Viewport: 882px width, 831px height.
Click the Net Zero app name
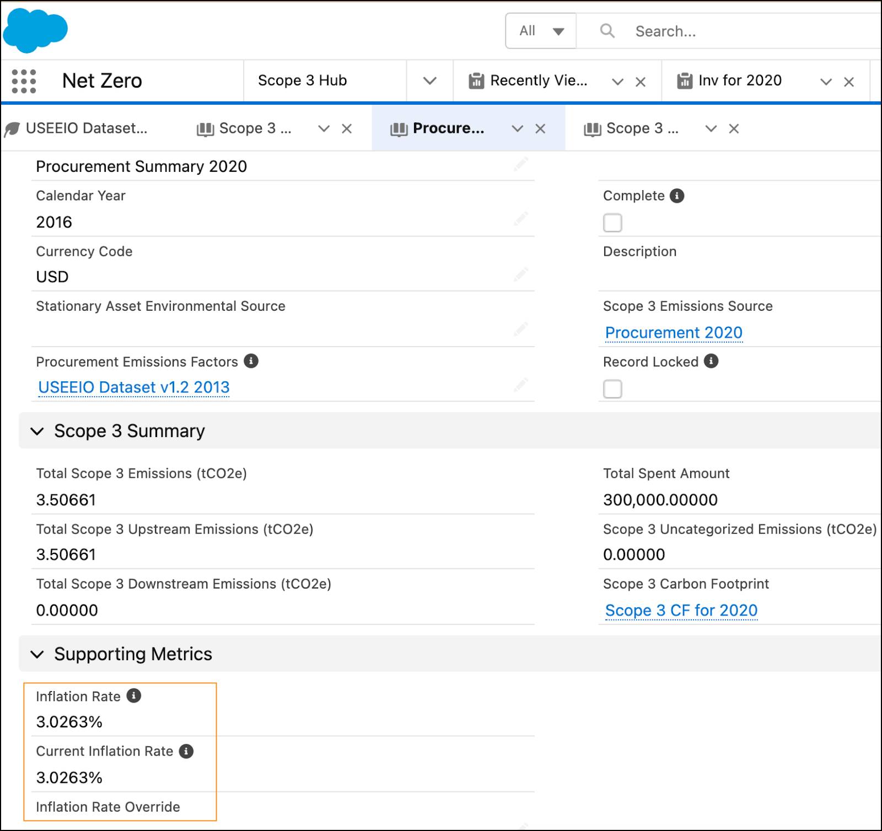pos(102,81)
